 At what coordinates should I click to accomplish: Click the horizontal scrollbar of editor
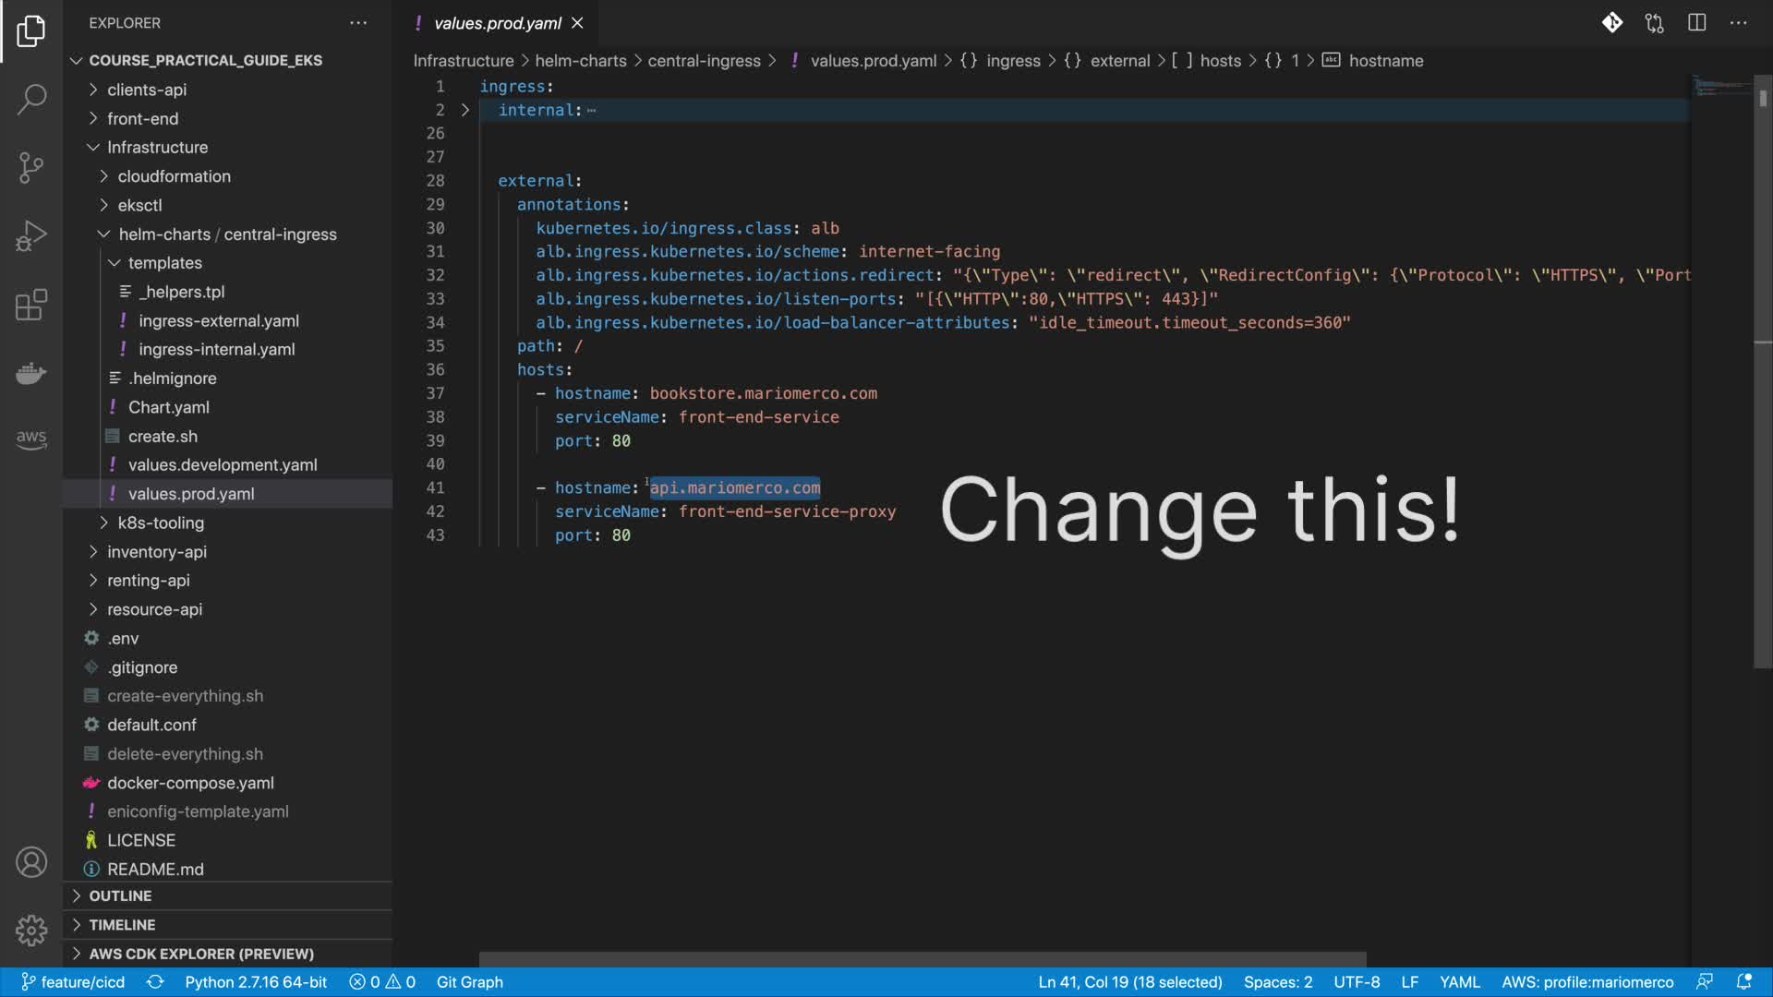(922, 959)
